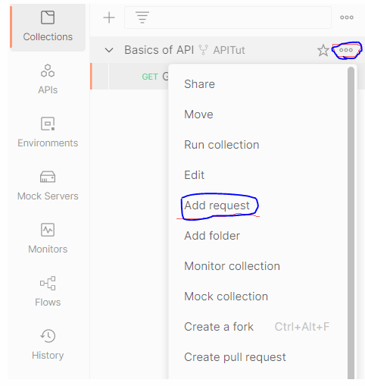Open the three-dot menu for Basics of API
The height and width of the screenshot is (386, 365).
click(x=346, y=50)
